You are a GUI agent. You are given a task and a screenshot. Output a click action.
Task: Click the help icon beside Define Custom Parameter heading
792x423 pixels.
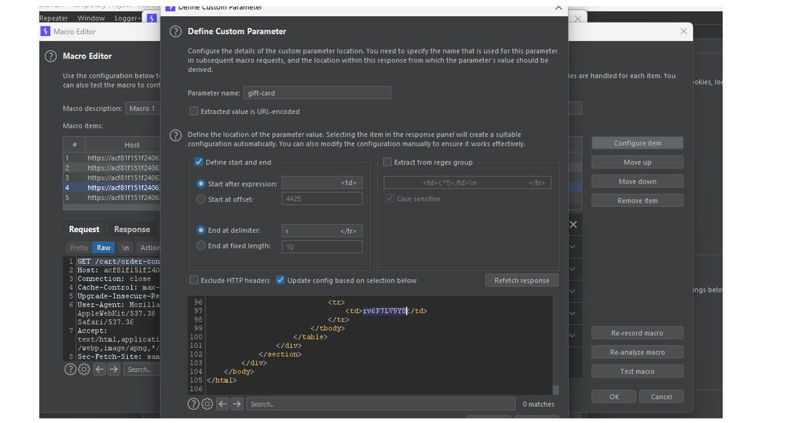coord(176,32)
